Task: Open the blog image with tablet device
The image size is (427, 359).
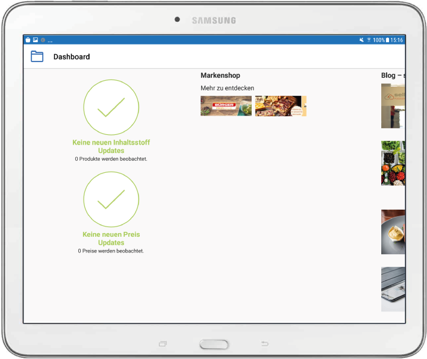Action: click(x=393, y=289)
